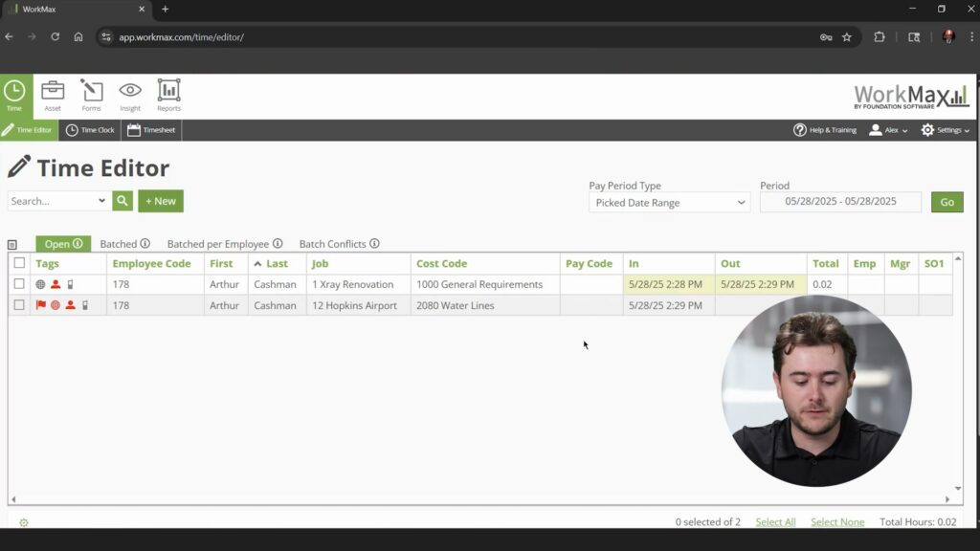Switch to the Batched tab
Viewport: 980px width, 551px height.
click(x=124, y=244)
